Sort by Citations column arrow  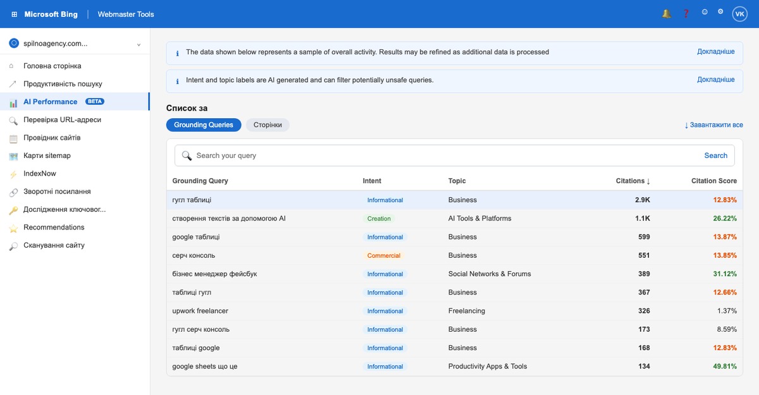(x=648, y=181)
